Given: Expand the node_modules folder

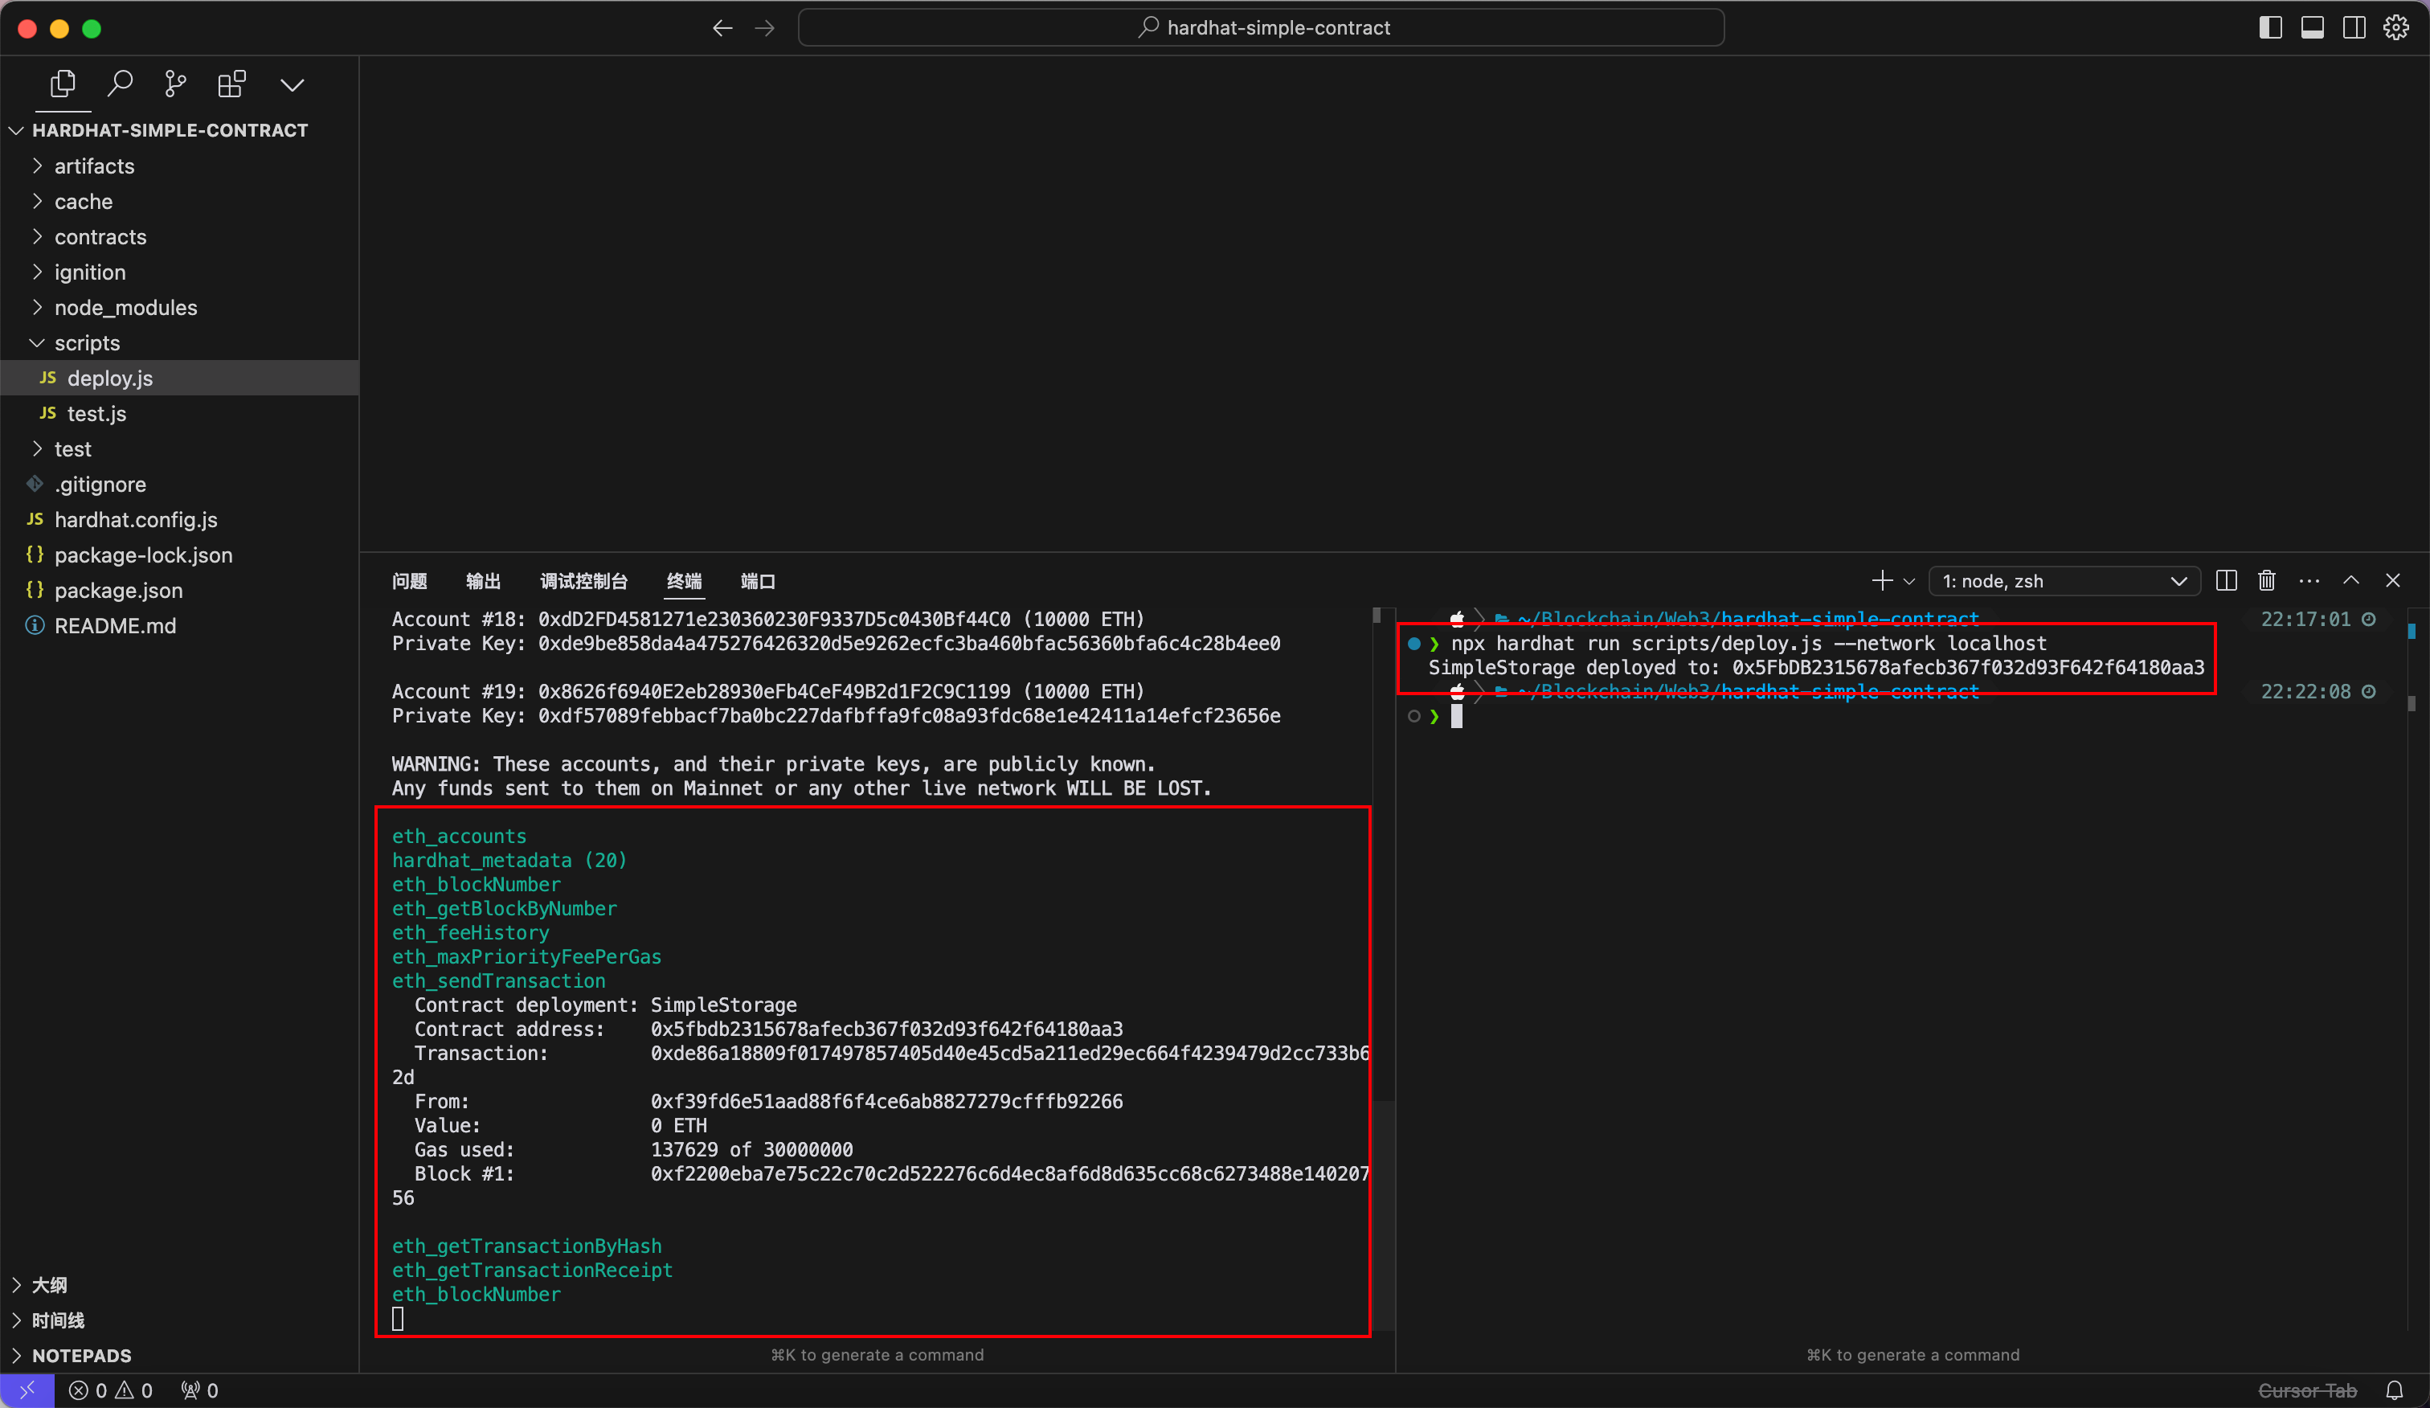Looking at the screenshot, I should point(179,308).
